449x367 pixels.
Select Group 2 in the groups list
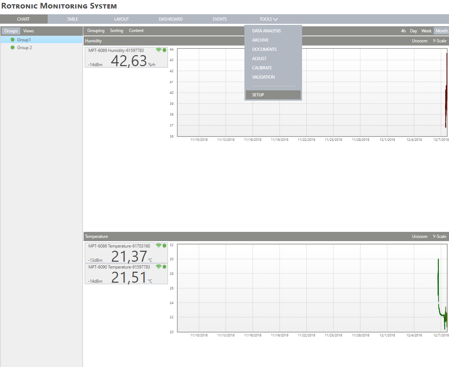41,48
